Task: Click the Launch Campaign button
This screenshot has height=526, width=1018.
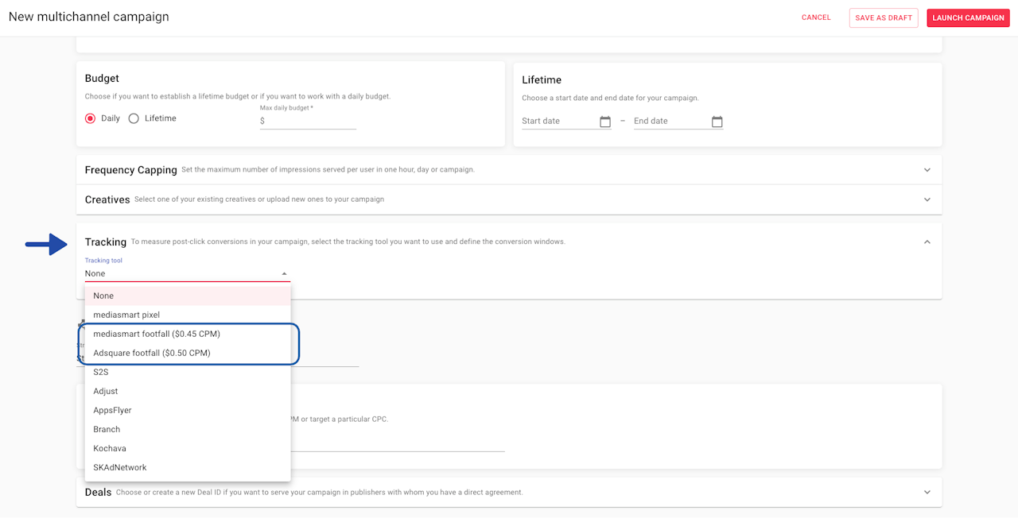Action: coord(968,17)
